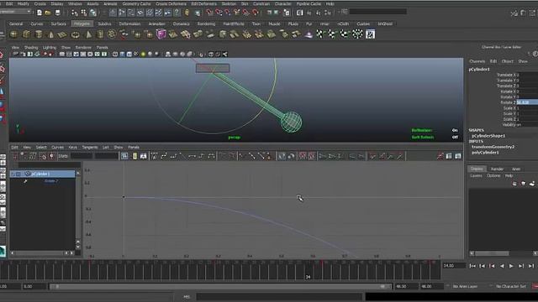The width and height of the screenshot is (538, 302).
Task: Open the Tangents menu in Graph Editor
Action: coord(90,148)
